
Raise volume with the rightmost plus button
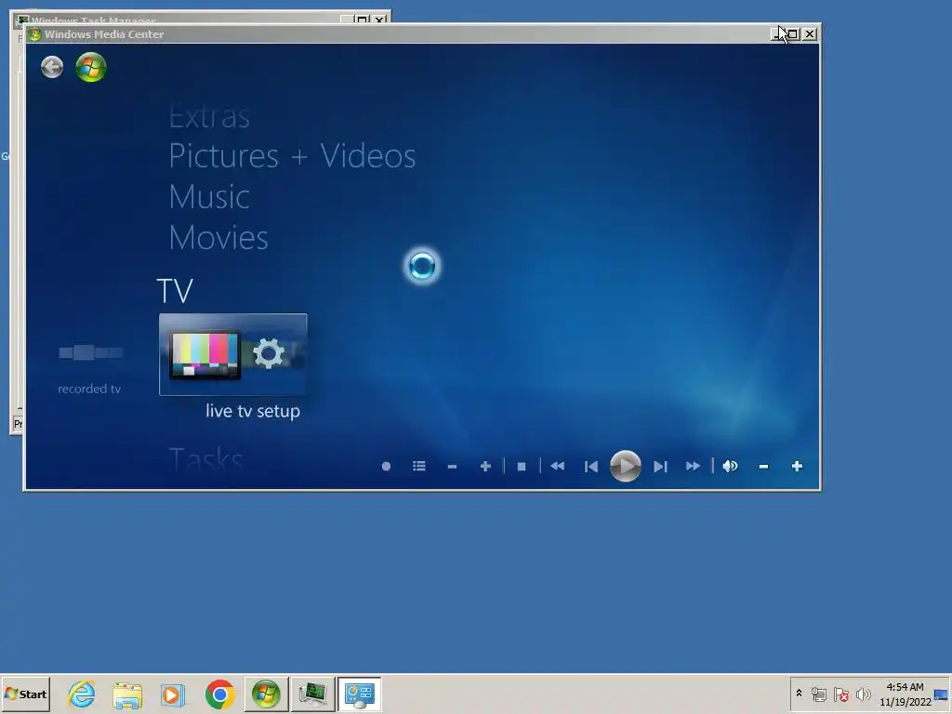[797, 467]
